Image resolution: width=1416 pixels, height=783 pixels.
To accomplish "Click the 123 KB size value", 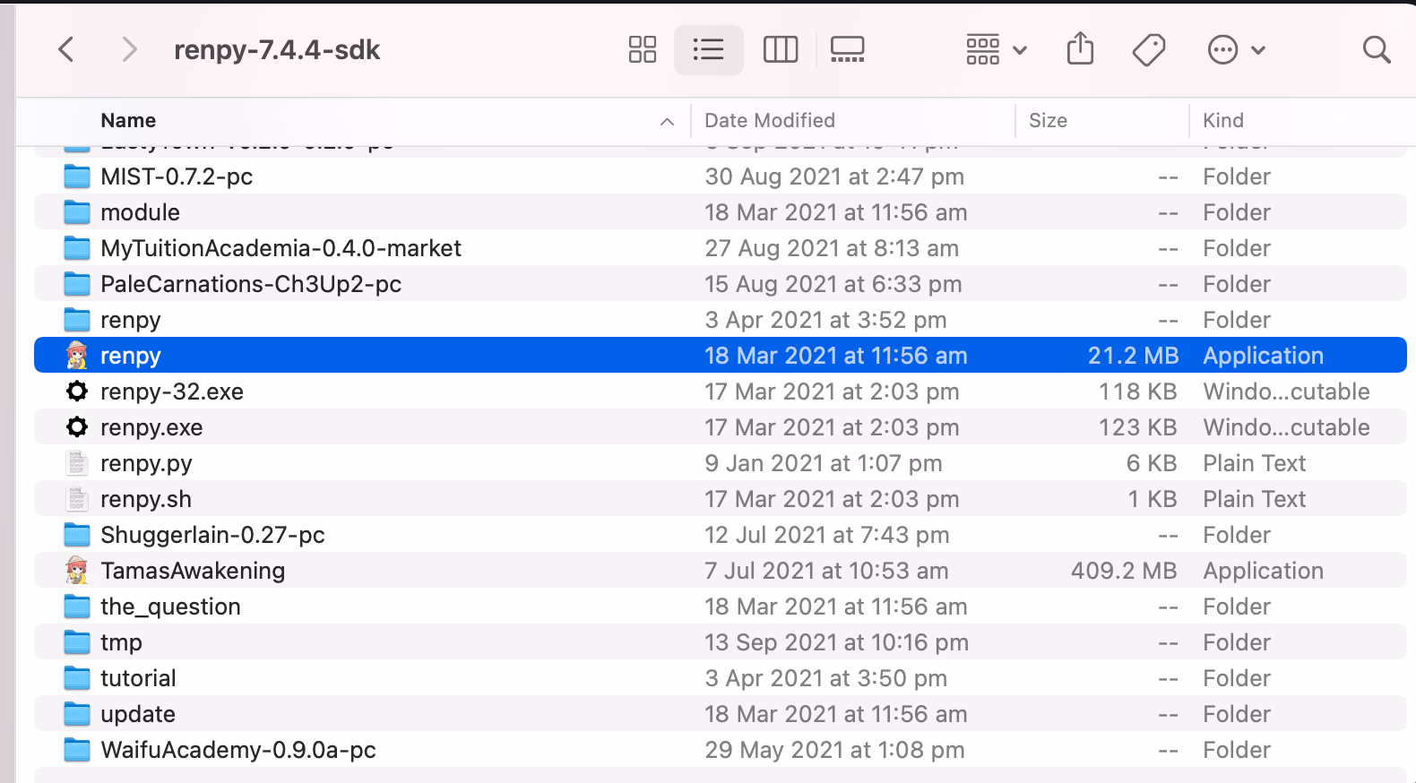I will click(x=1138, y=427).
